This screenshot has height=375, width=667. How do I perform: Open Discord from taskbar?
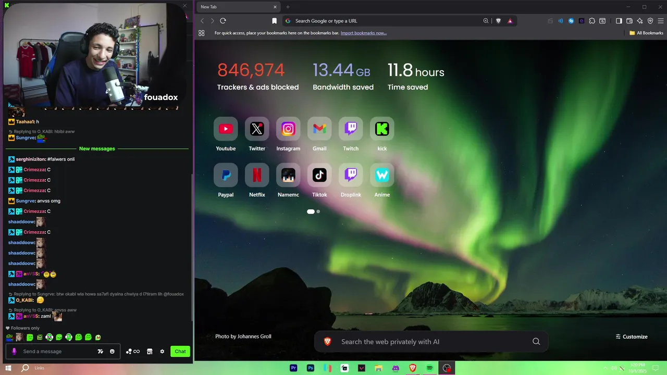(x=396, y=368)
